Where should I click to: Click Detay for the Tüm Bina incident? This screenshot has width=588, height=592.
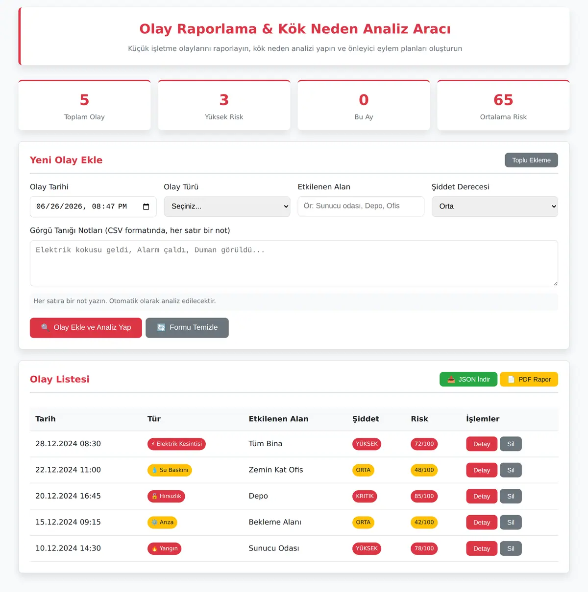pyautogui.click(x=482, y=444)
